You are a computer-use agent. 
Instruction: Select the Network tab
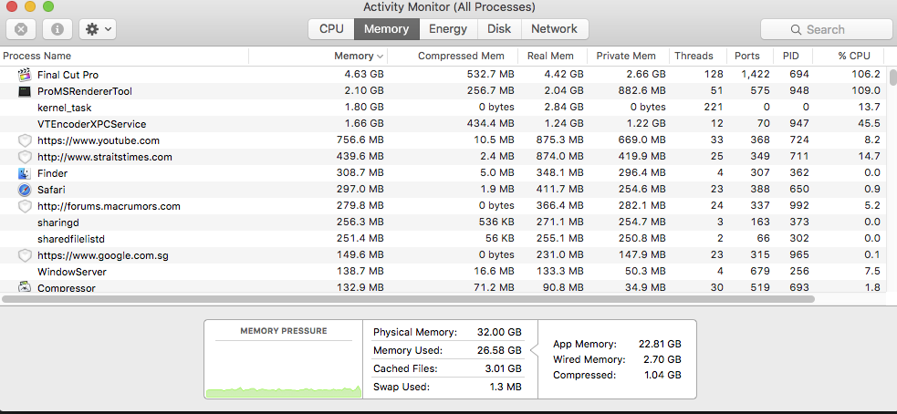554,28
